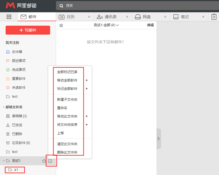Collapse the 测试1 folder tree

(4, 161)
